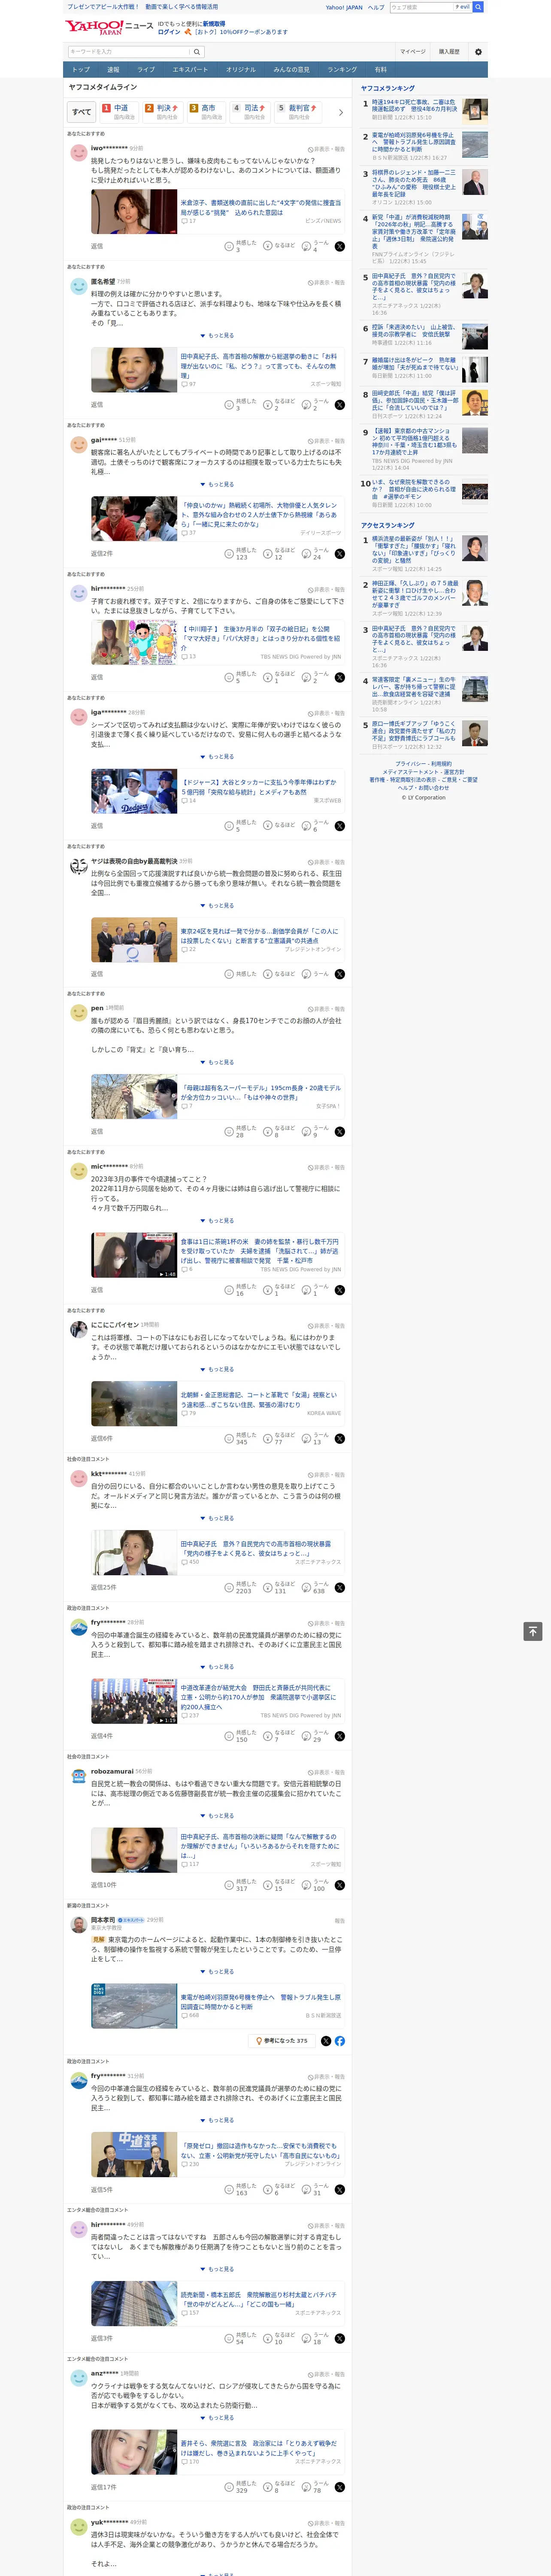Toggle 共感した on iwo's comment

[241, 246]
